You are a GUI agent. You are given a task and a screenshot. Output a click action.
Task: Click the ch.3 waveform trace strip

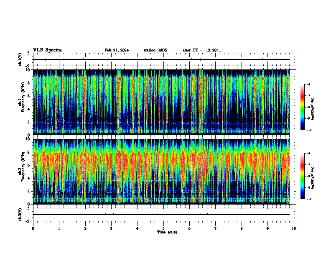(163, 215)
